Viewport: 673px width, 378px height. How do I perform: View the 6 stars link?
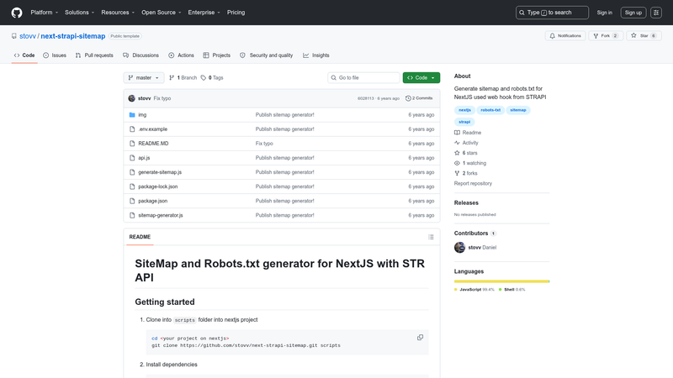pyautogui.click(x=466, y=153)
